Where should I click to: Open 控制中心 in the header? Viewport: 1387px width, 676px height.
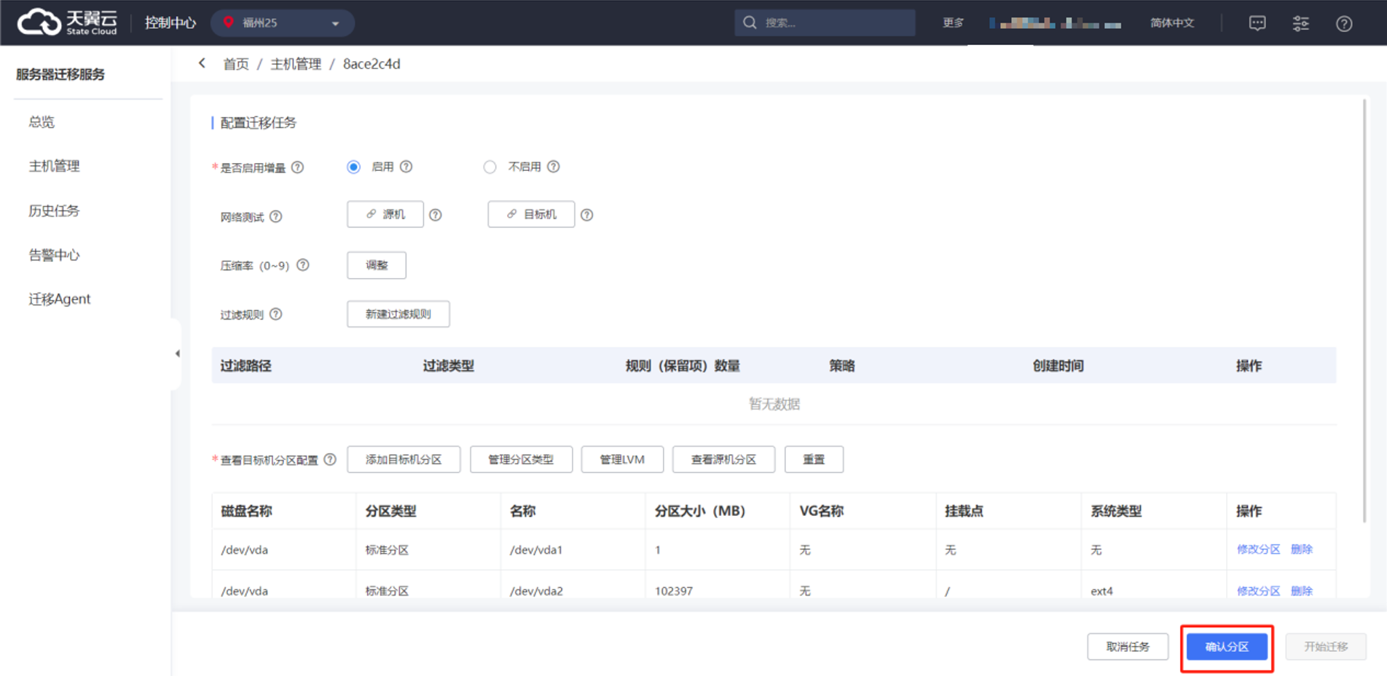[170, 23]
